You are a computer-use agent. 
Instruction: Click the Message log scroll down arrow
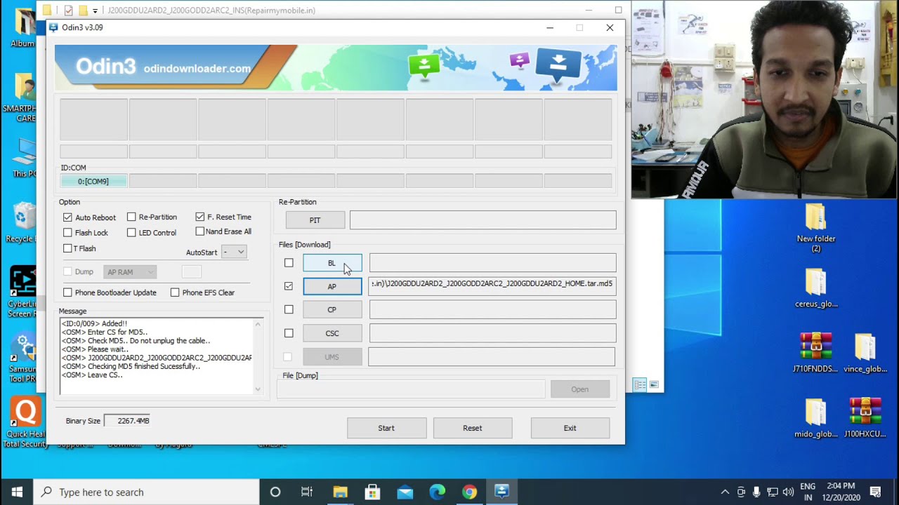pos(258,389)
